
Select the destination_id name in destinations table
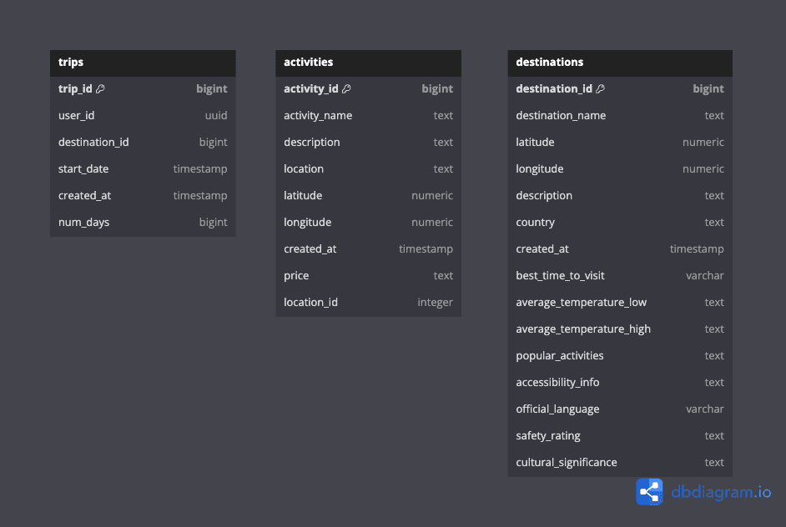click(554, 88)
